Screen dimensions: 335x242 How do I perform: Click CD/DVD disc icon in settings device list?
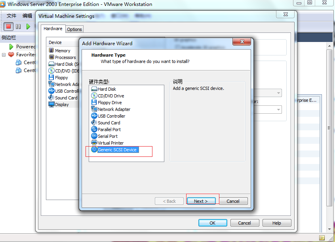(x=51, y=71)
